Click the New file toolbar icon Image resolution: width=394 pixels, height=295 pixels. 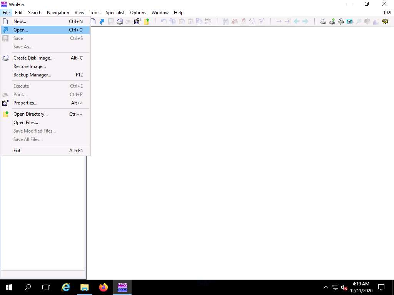pos(93,22)
